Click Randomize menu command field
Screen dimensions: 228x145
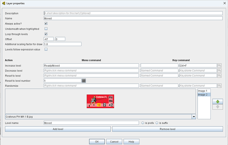coord(91,86)
